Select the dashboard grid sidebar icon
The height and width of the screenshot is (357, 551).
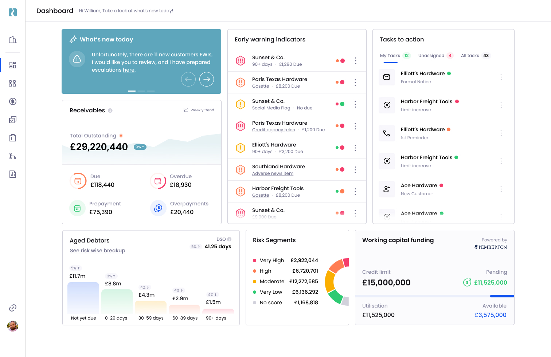click(13, 65)
